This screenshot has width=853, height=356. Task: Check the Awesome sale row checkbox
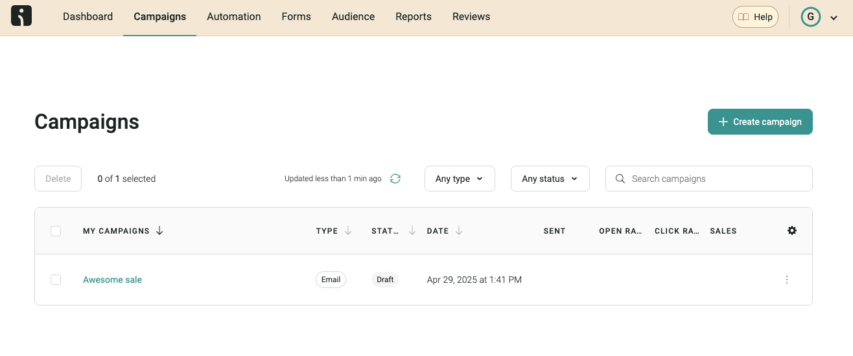[x=56, y=280]
